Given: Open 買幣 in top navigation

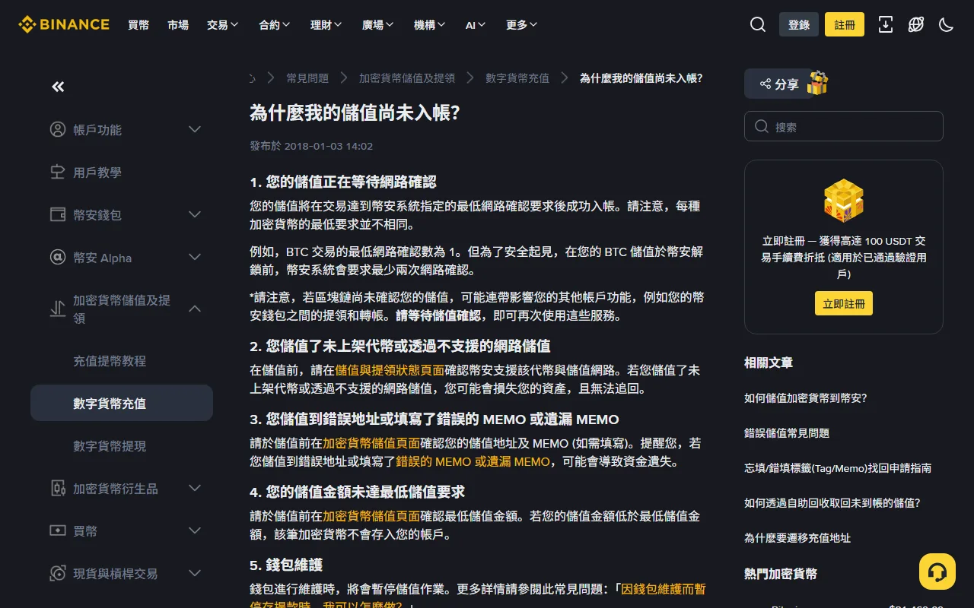Looking at the screenshot, I should [x=138, y=24].
